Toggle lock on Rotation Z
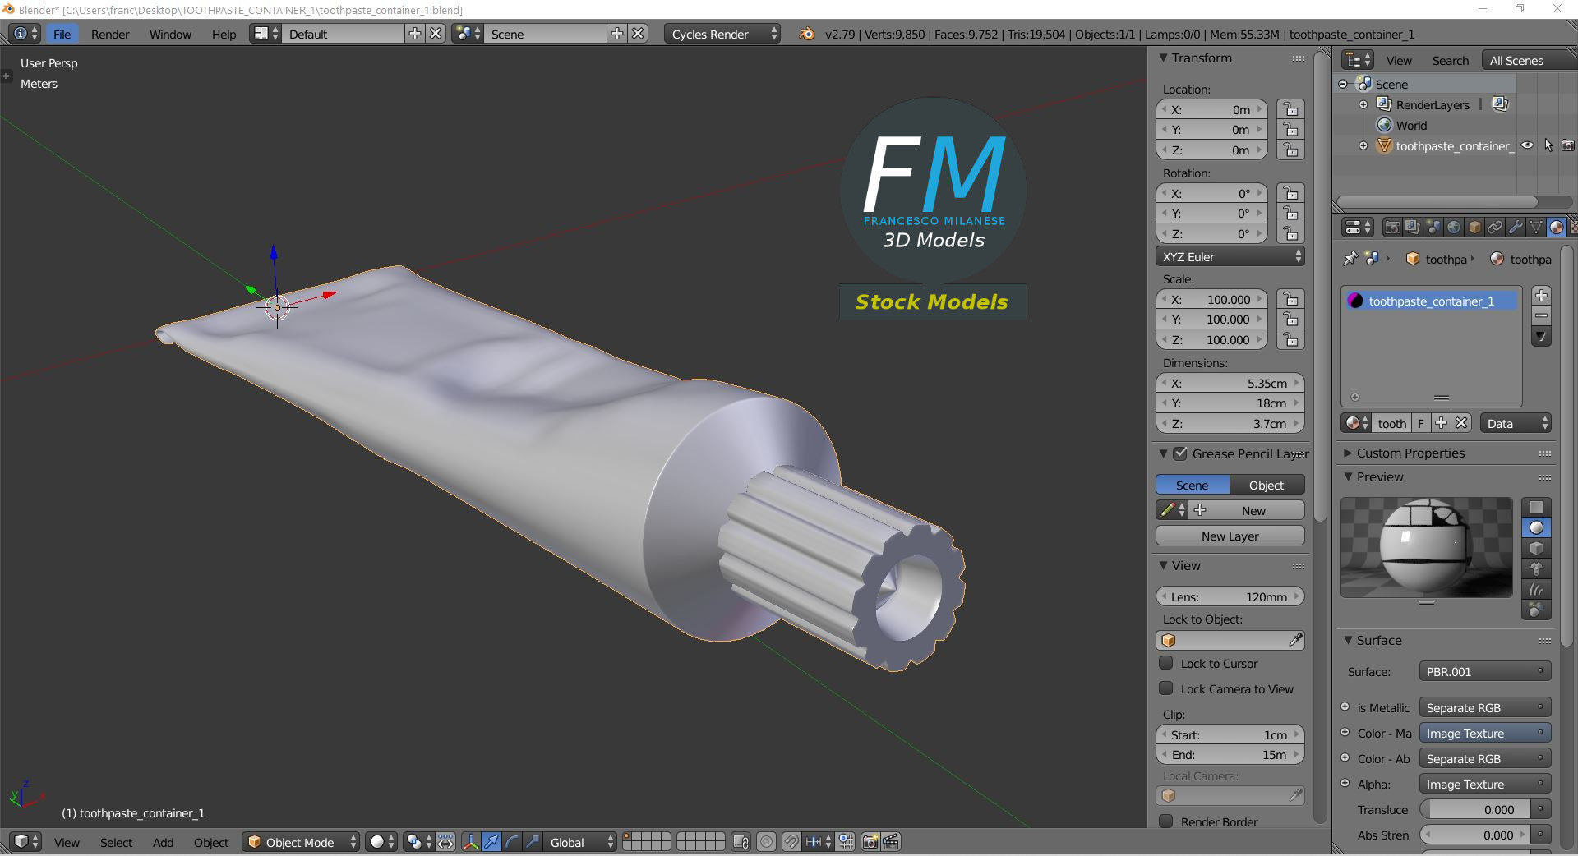The width and height of the screenshot is (1578, 856). (x=1291, y=233)
